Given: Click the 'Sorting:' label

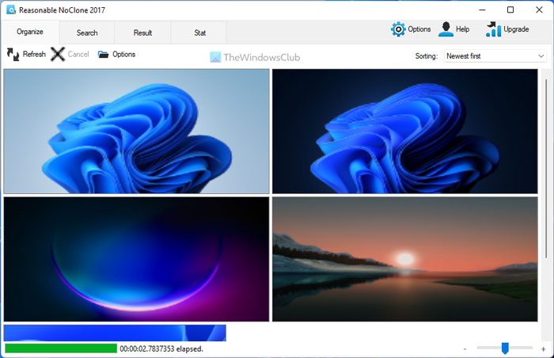Looking at the screenshot, I should click(x=427, y=56).
